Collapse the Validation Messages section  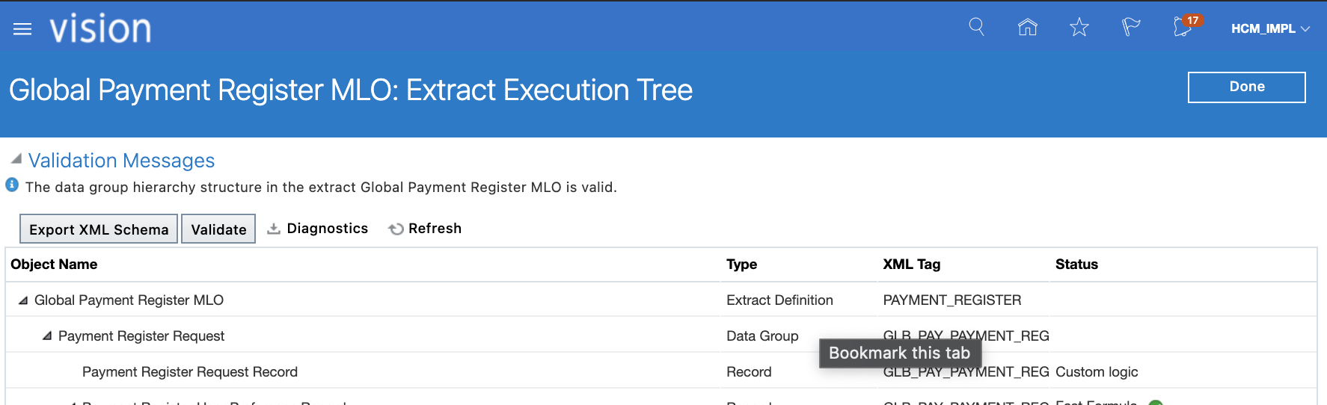[x=16, y=159]
